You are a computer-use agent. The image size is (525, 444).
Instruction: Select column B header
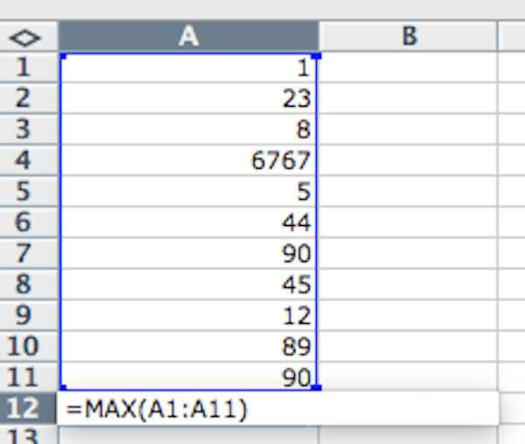(409, 36)
